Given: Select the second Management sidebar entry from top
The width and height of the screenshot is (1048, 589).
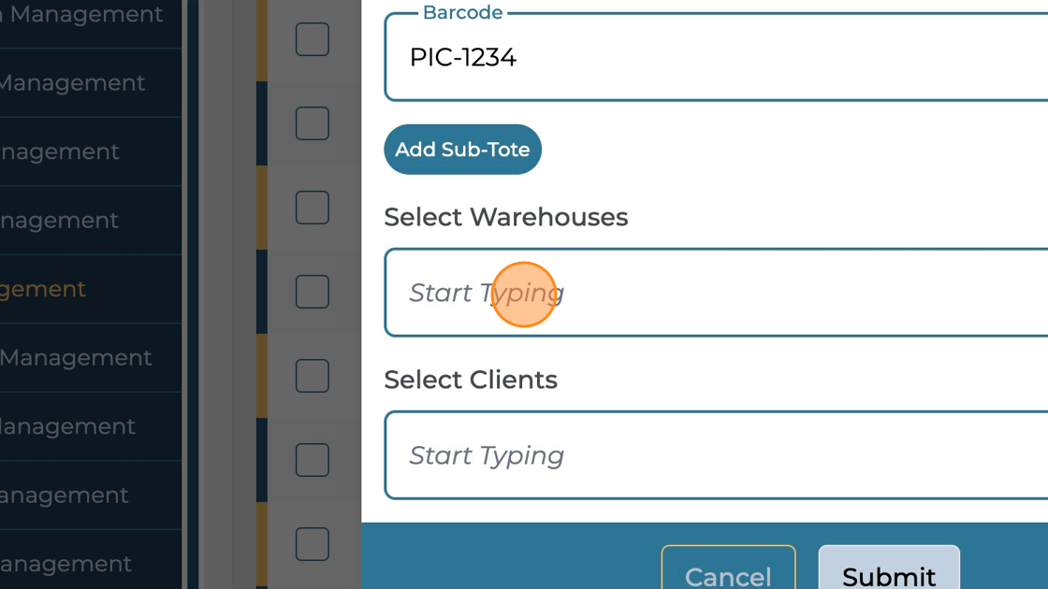Looking at the screenshot, I should coord(75,83).
